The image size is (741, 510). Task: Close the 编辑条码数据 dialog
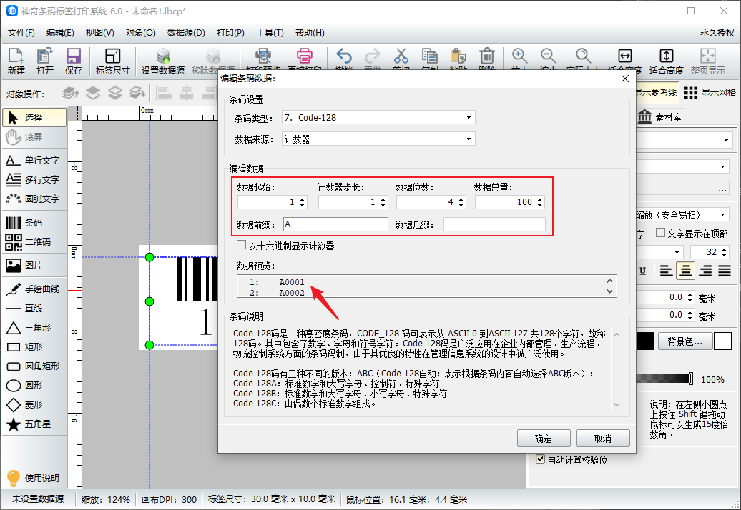[x=624, y=79]
